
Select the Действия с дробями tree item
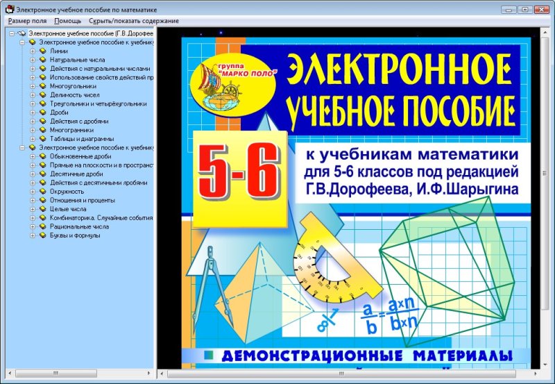79,121
